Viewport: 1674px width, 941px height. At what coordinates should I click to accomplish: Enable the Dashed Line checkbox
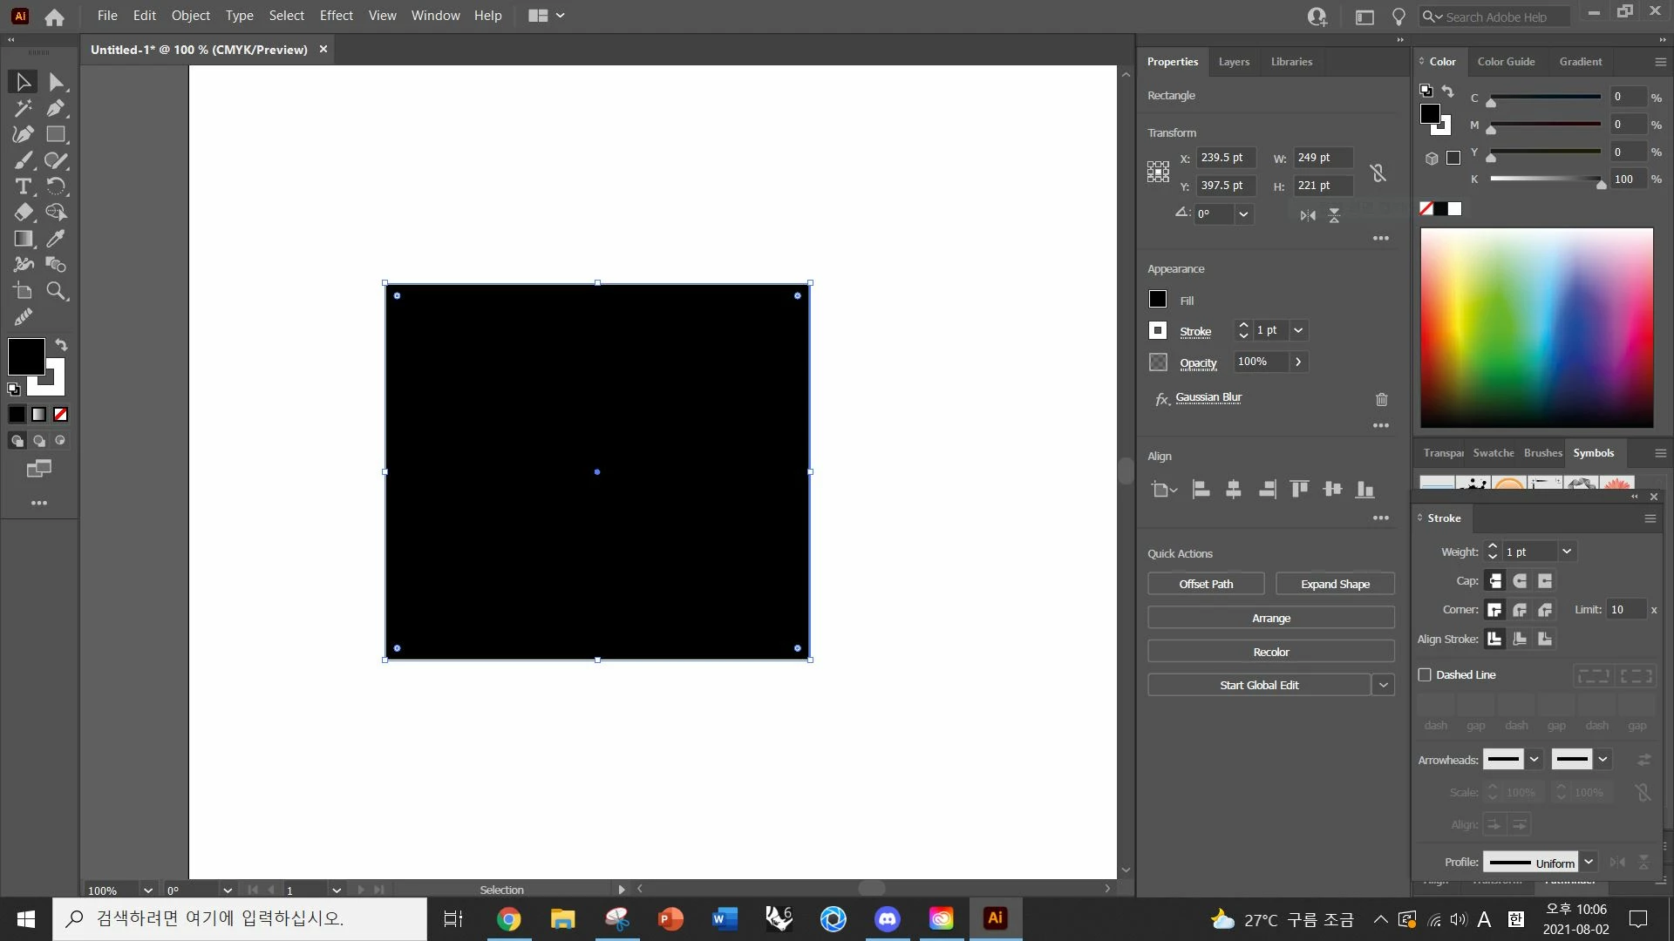(x=1425, y=674)
